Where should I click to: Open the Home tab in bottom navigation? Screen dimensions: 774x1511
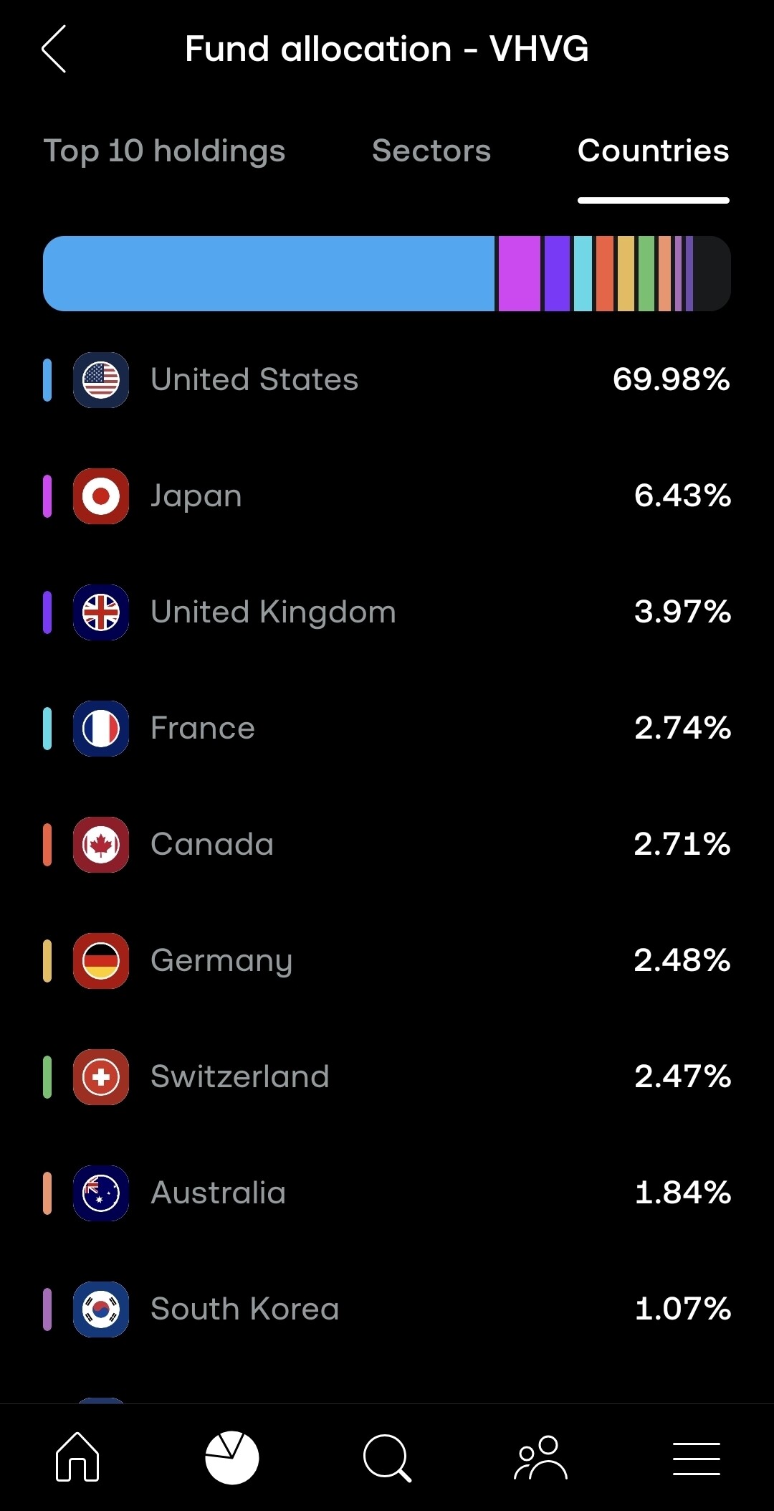(77, 1457)
